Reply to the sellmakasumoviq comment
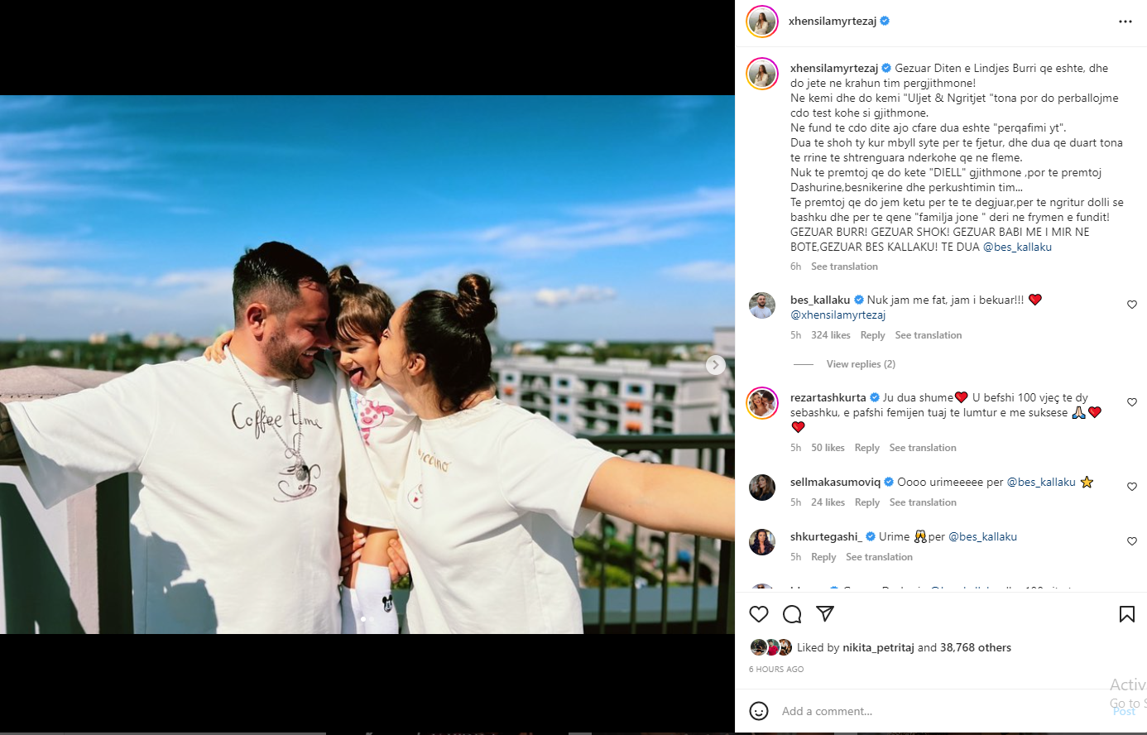 point(866,502)
